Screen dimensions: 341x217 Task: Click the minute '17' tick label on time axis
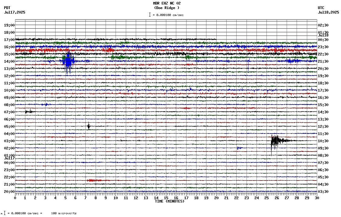[x=186, y=198]
